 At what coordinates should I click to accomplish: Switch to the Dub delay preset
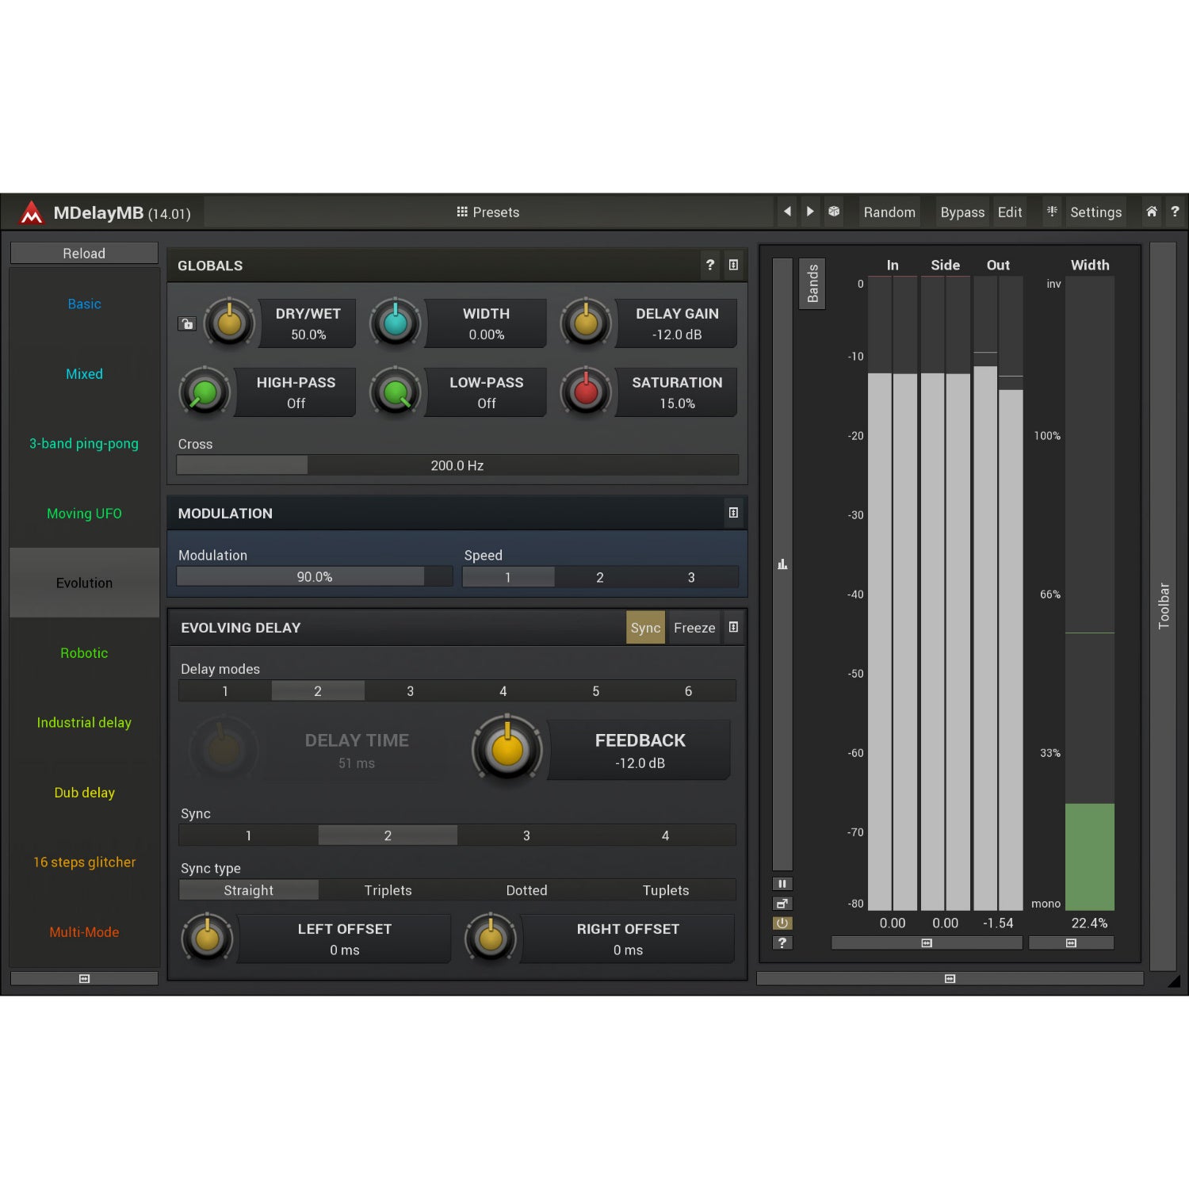pos(84,793)
